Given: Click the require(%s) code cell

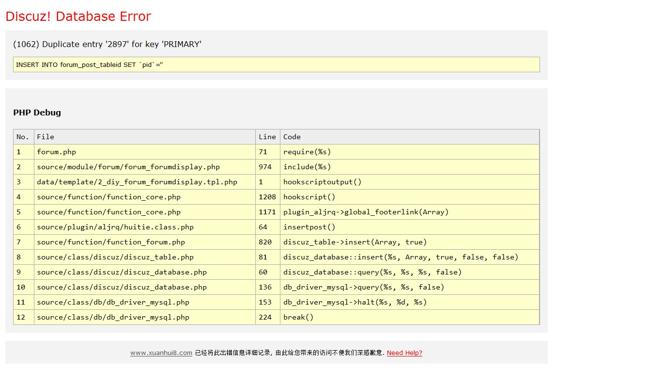Looking at the screenshot, I should pyautogui.click(x=410, y=152).
